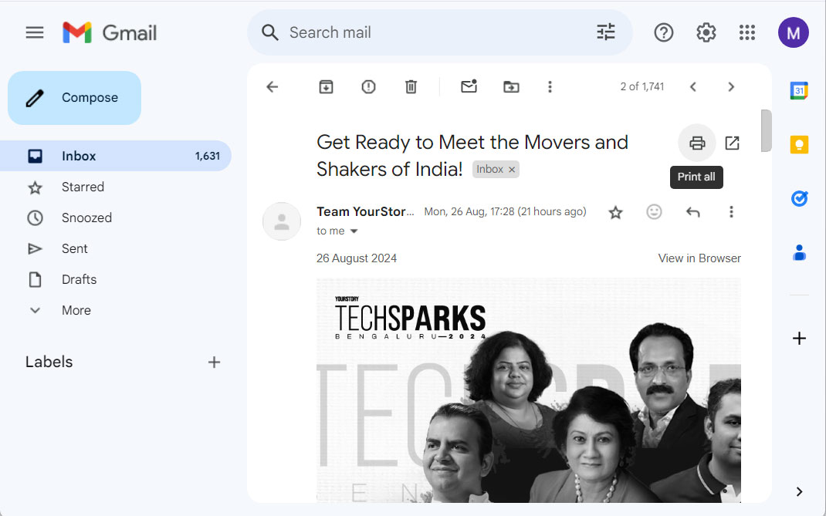Archive this email using the archive icon
The image size is (826, 516).
point(326,87)
